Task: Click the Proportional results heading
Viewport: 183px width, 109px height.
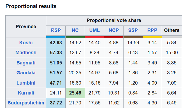Action: tap(31, 6)
